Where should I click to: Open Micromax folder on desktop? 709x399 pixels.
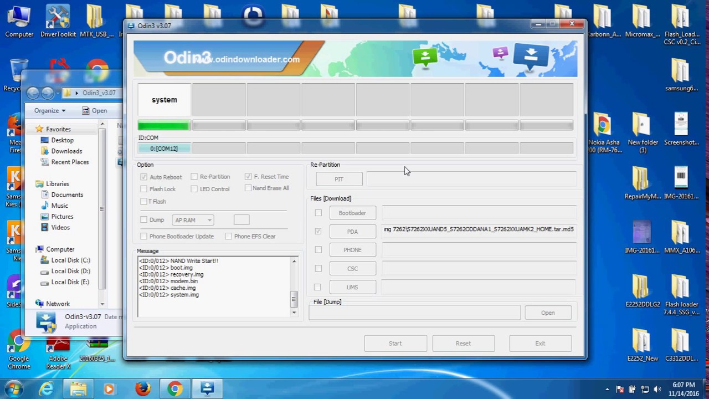tap(642, 21)
